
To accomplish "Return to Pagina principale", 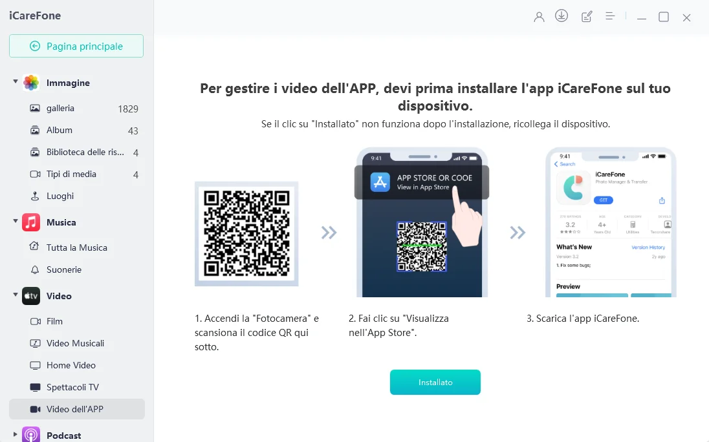I will pos(76,46).
